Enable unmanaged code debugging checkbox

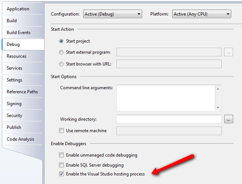61,155
